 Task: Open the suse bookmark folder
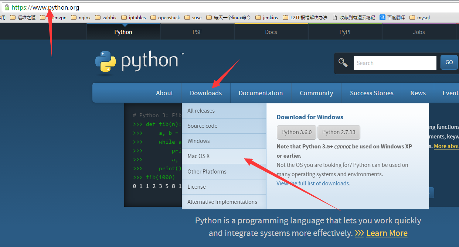pyautogui.click(x=193, y=17)
